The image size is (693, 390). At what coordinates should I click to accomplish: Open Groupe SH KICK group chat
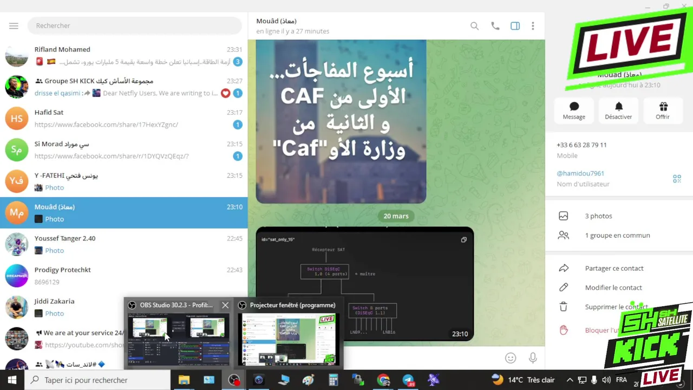[x=124, y=87]
